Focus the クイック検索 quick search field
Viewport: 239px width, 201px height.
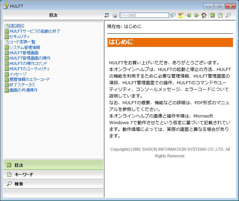[144, 15]
